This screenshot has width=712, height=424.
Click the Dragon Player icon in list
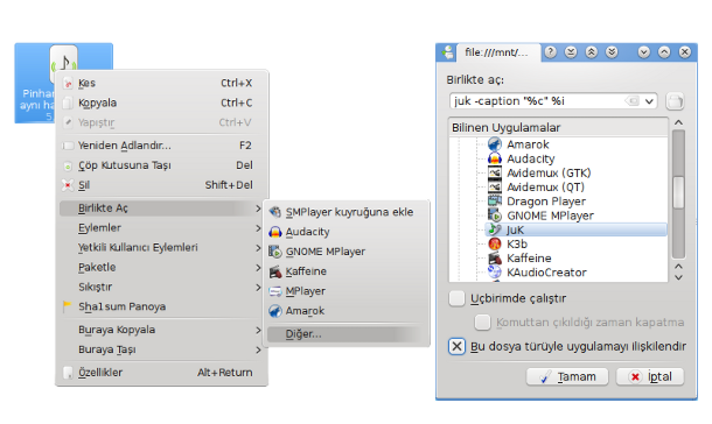495,201
